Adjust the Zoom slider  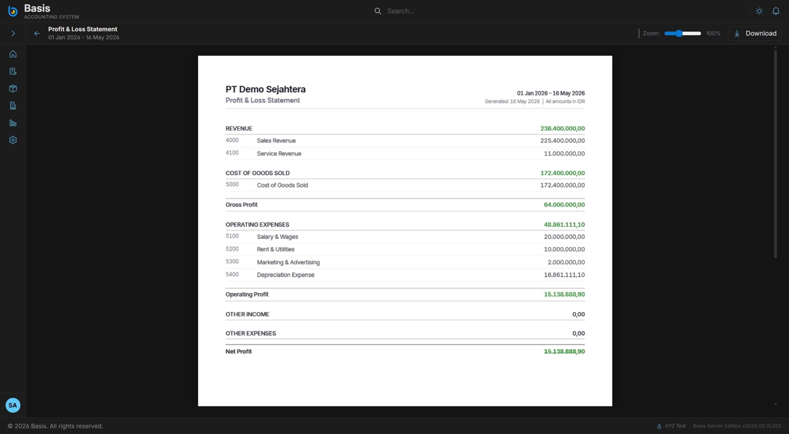(683, 33)
